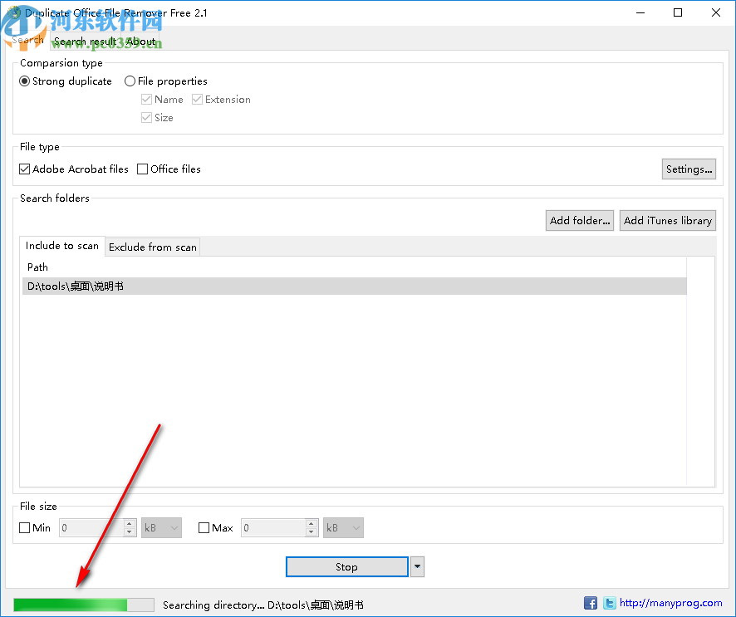Image resolution: width=736 pixels, height=617 pixels.
Task: Enable the Office files checkbox
Action: click(x=142, y=169)
